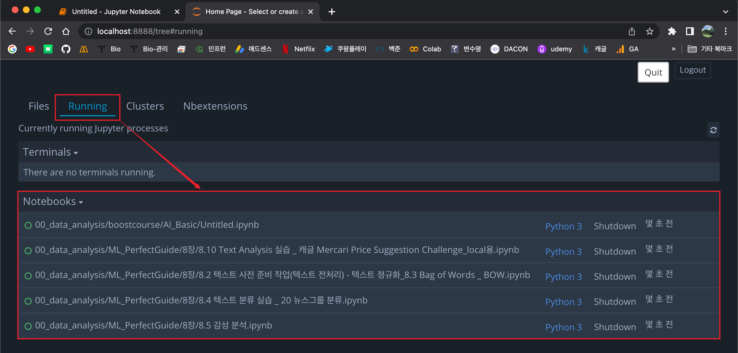738x353 pixels.
Task: Collapse the Terminals section
Action: pyautogui.click(x=75, y=153)
